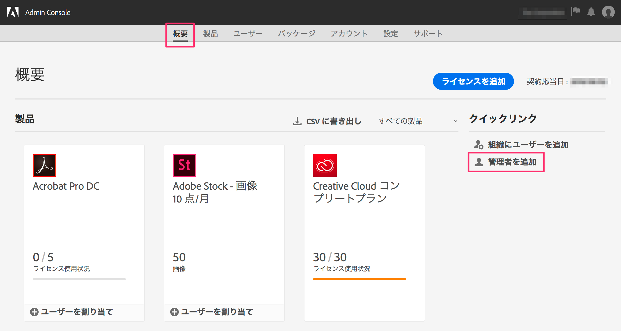
Task: Open the Creative Cloud コンプリートプラン title
Action: 357,192
